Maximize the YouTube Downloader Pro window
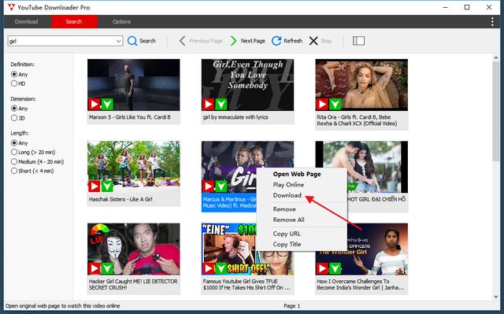Image resolution: width=504 pixels, height=314 pixels. point(467,7)
